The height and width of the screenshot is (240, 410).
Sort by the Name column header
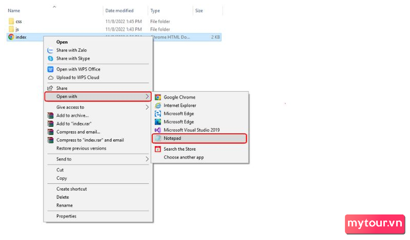tap(14, 11)
